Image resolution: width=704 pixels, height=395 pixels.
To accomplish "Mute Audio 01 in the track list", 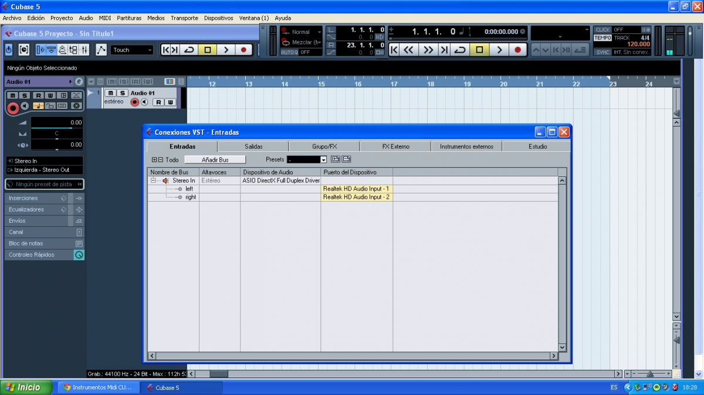I will click(x=110, y=93).
